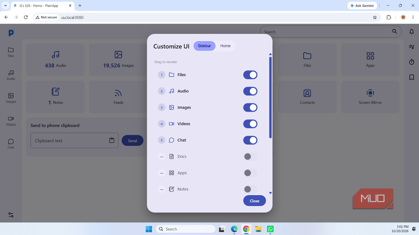Click the customize settings sliders icon
This screenshot has width=419, height=235.
tap(11, 215)
